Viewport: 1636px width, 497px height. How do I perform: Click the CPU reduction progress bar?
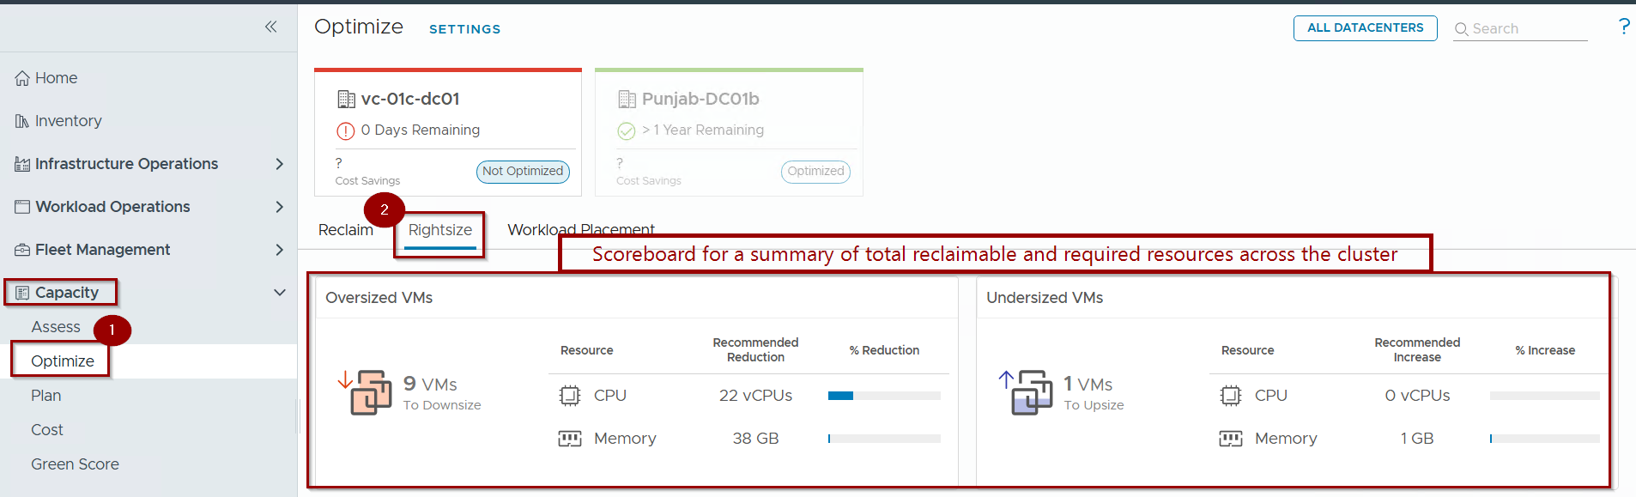(x=884, y=396)
